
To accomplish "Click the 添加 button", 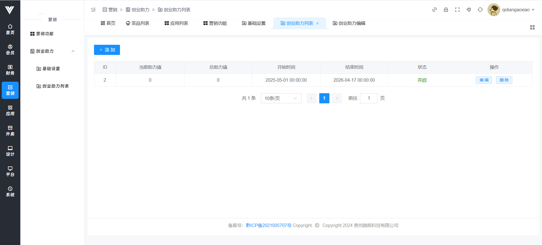I will (x=107, y=50).
